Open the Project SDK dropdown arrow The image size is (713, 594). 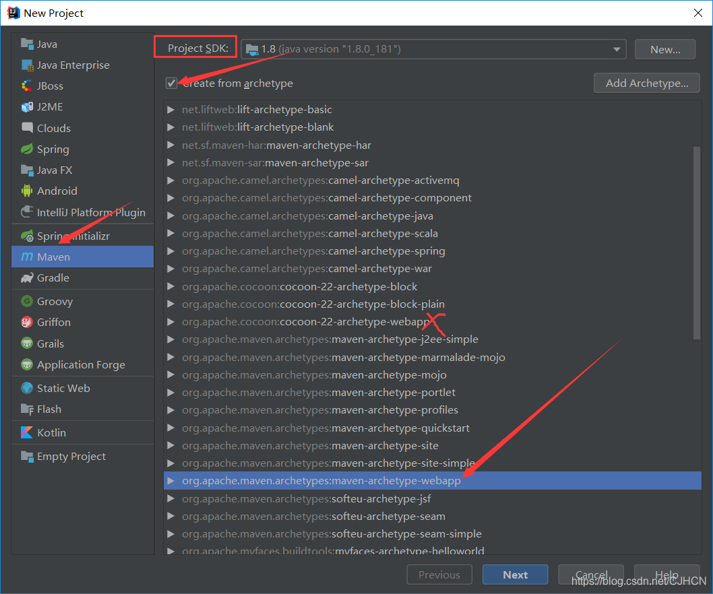click(x=617, y=49)
